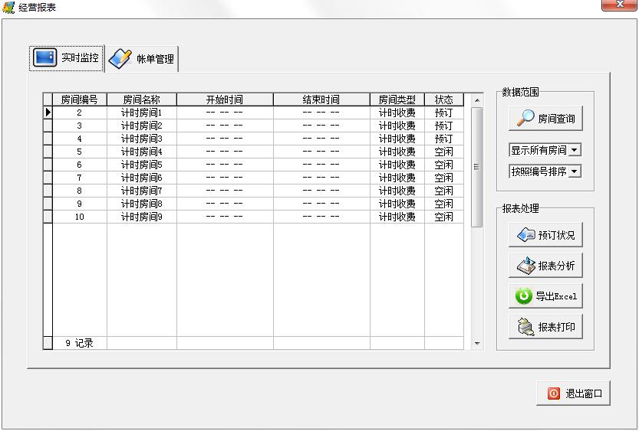Select the 实时监控 tab
Screen dimensions: 639x431
67,58
